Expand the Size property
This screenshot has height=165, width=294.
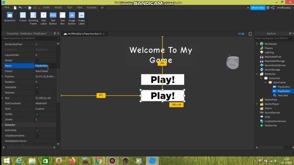(x=2, y=98)
